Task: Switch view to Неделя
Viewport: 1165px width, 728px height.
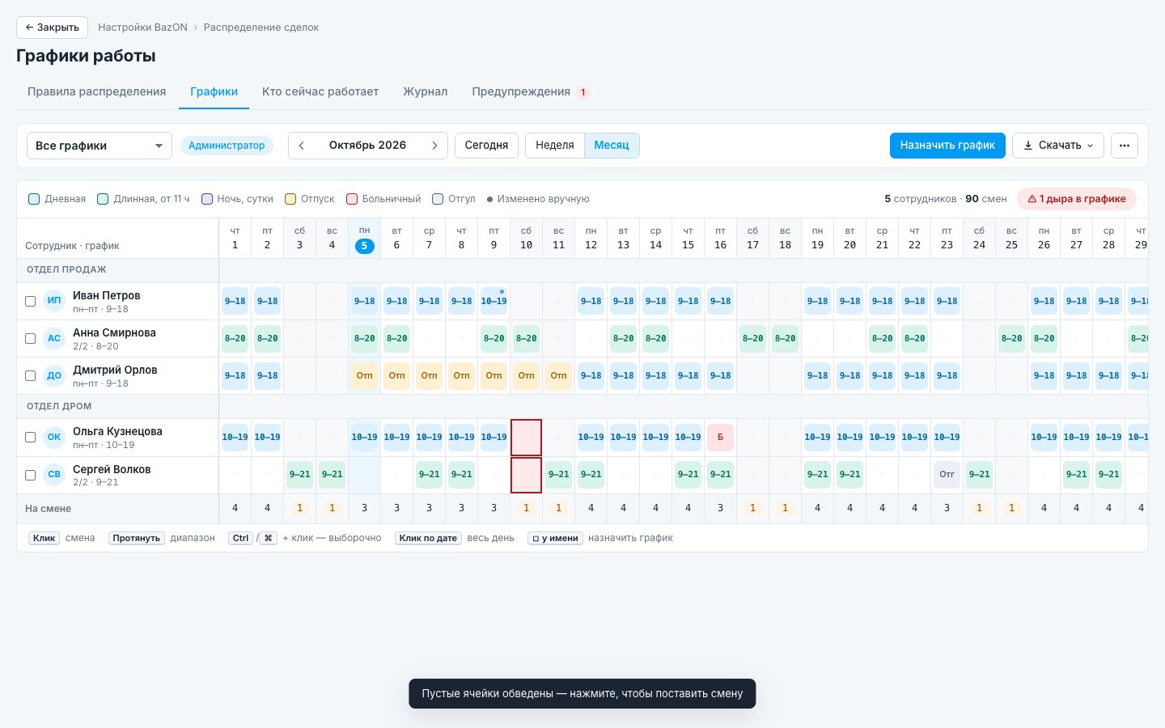Action: click(x=555, y=146)
